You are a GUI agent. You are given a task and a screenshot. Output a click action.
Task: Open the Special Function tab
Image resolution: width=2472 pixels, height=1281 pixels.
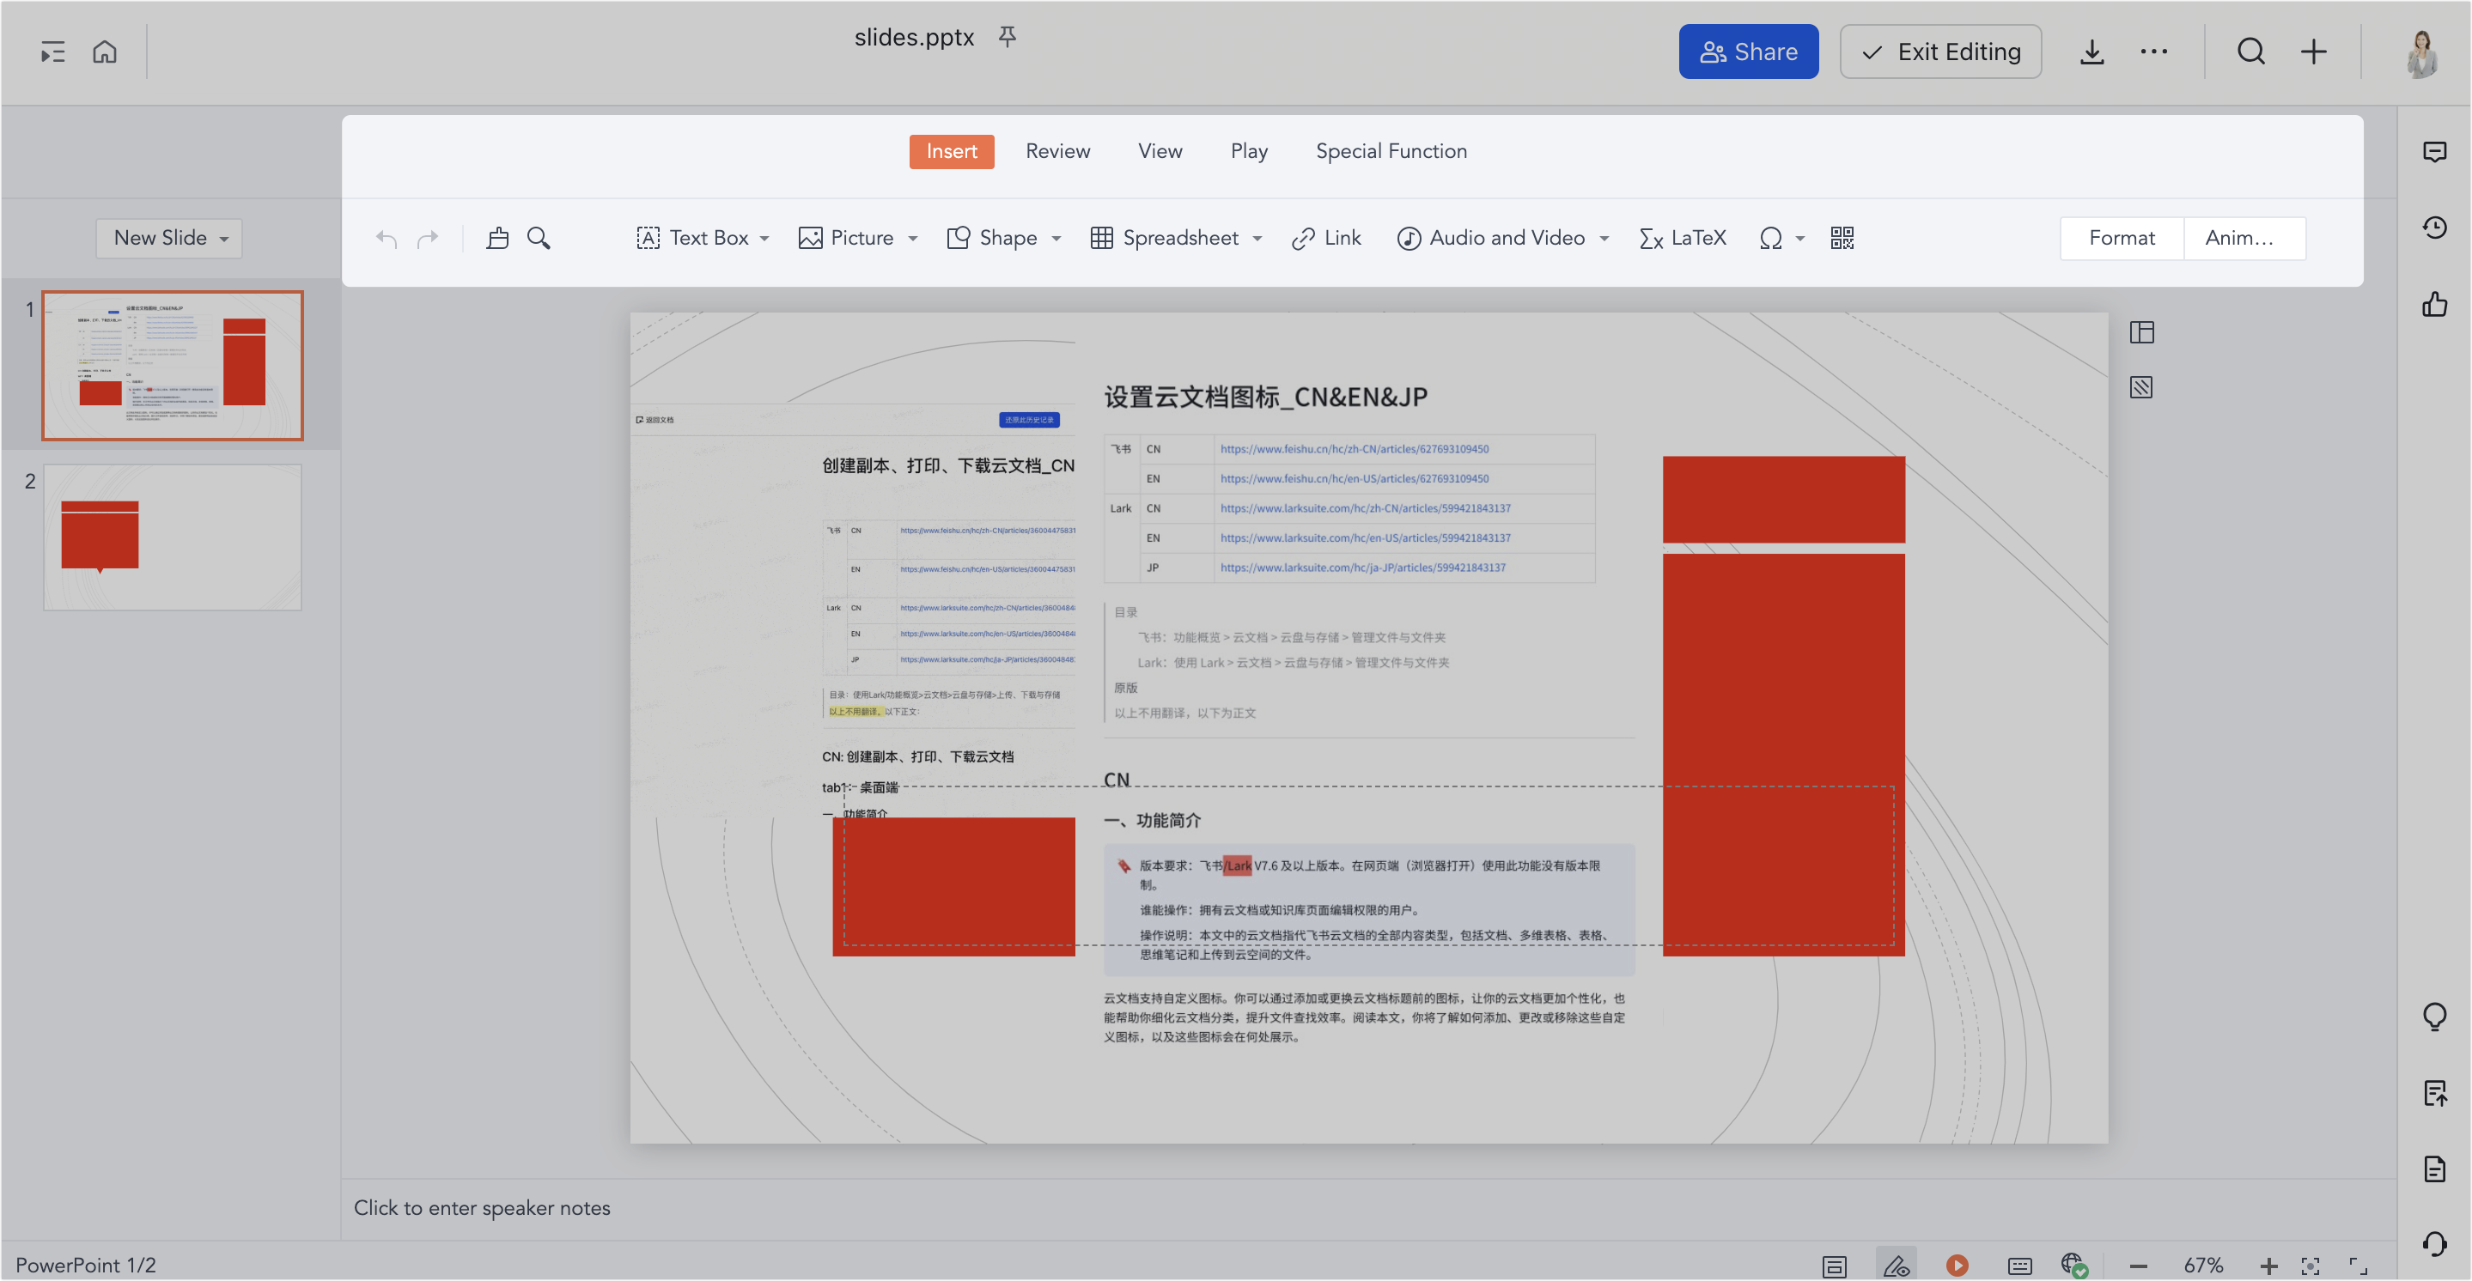click(x=1391, y=150)
